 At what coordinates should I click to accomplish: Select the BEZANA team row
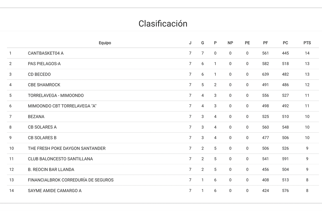(x=36, y=117)
